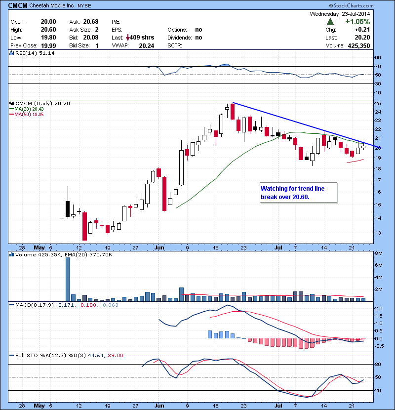The height and width of the screenshot is (410, 395).
Task: Click the green up triangle next to +1.05%
Action: click(x=330, y=22)
